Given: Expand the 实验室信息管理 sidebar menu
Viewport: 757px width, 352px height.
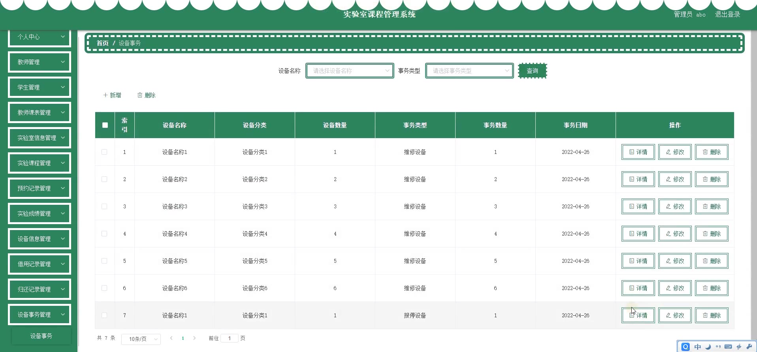Looking at the screenshot, I should (x=40, y=138).
